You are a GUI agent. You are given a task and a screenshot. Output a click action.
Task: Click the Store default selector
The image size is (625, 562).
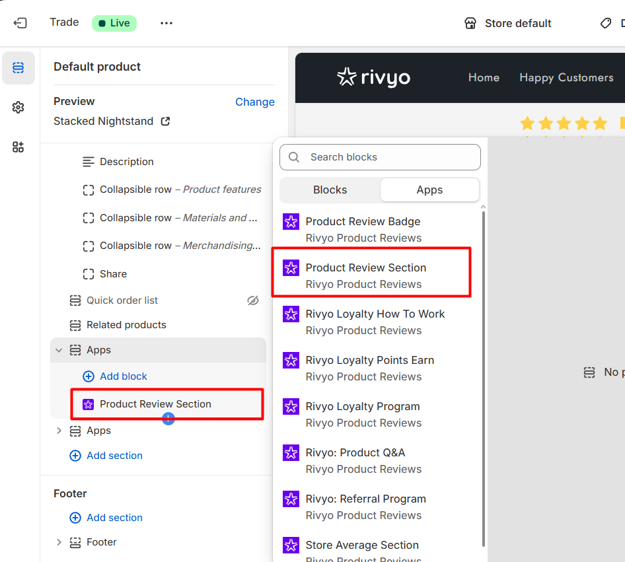pos(508,23)
